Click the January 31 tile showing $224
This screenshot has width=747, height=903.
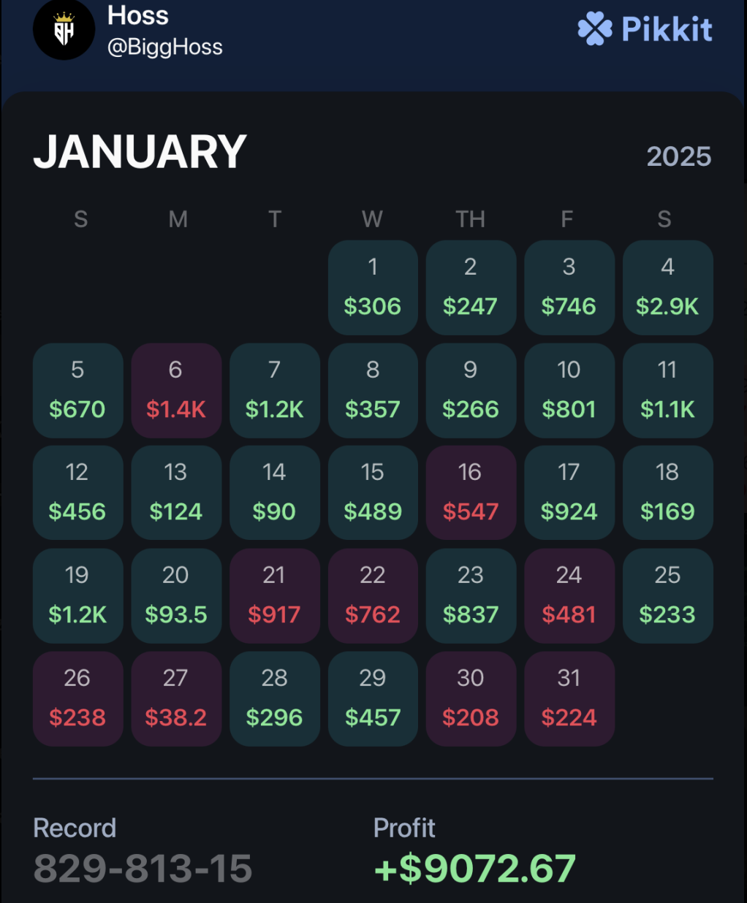coord(569,698)
